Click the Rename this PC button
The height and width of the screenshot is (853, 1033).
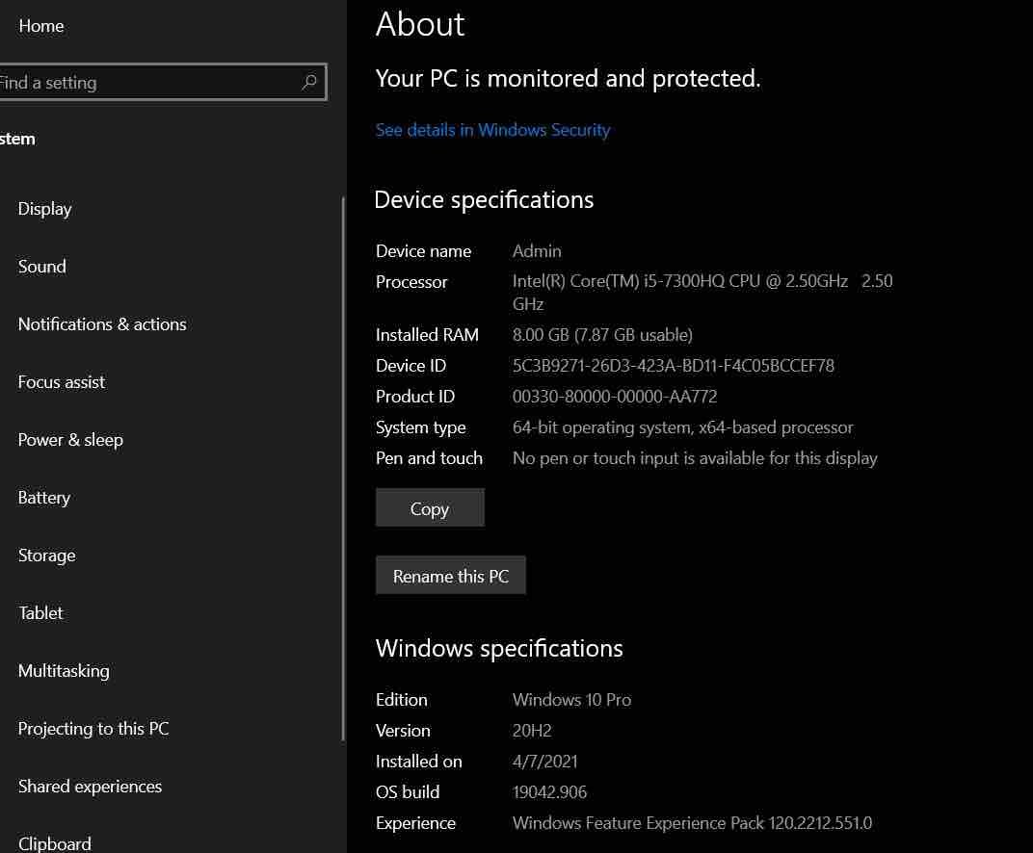(450, 576)
